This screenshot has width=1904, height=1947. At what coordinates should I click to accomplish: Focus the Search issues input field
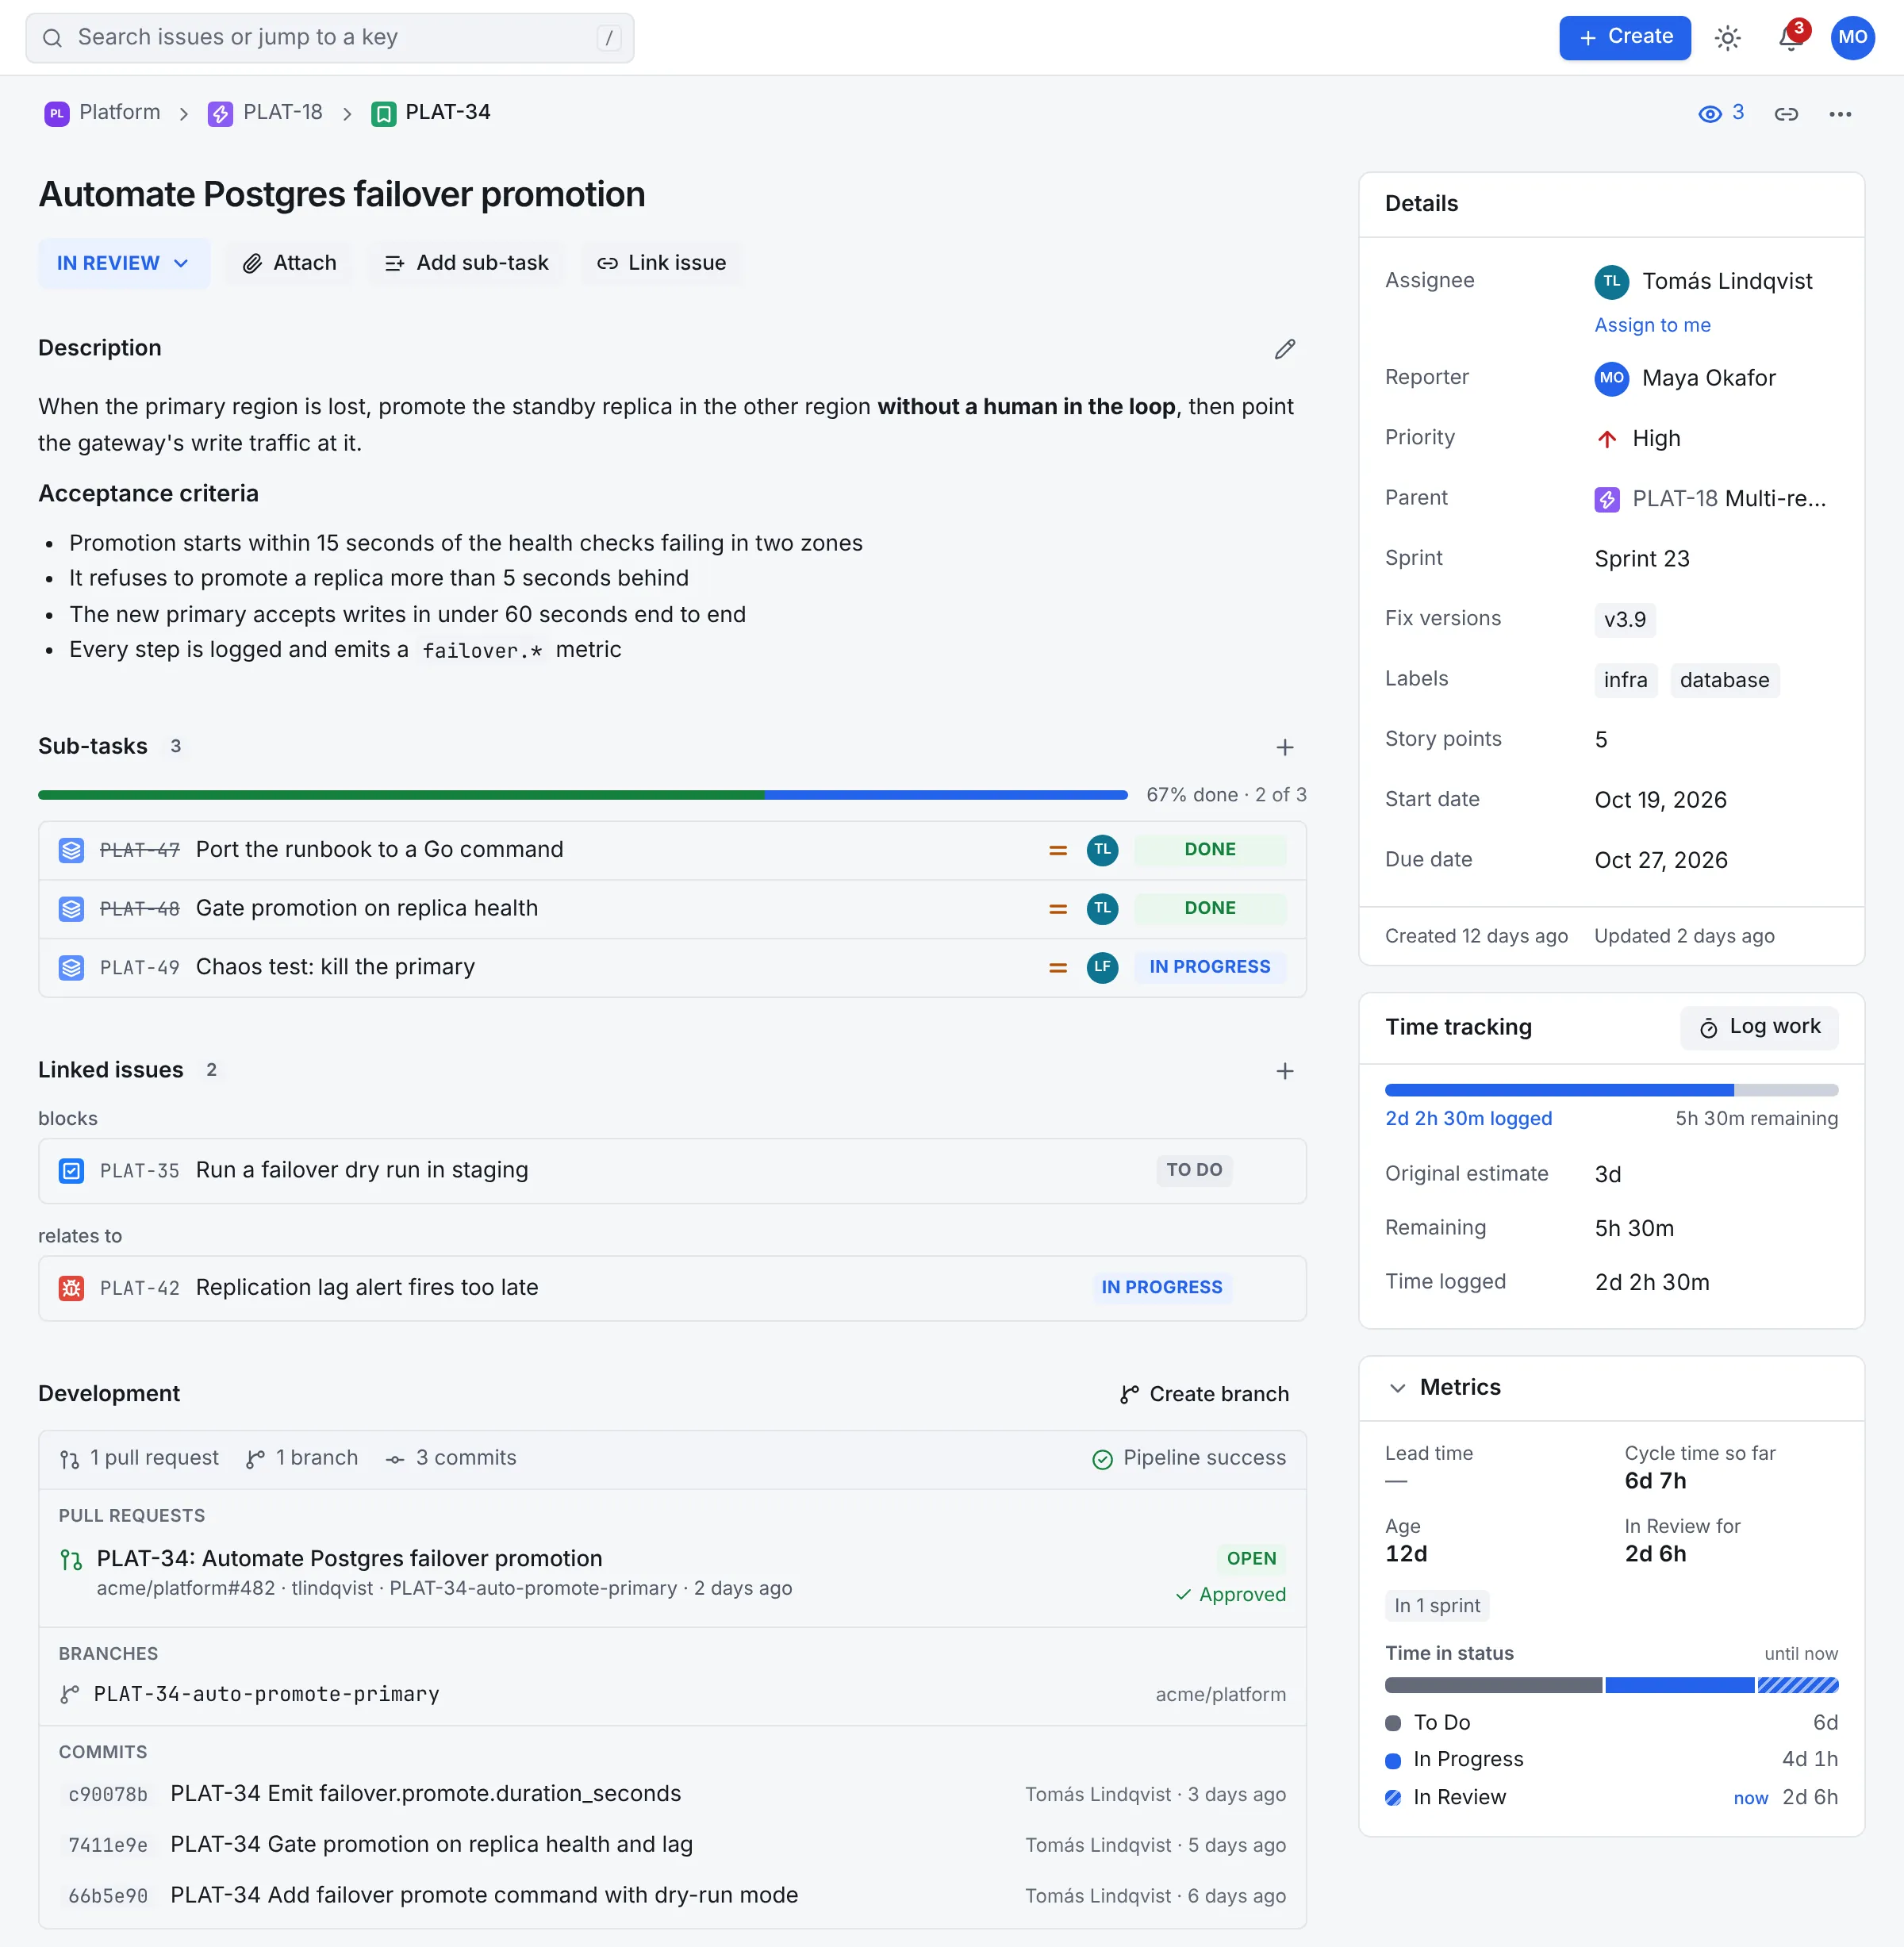point(330,38)
